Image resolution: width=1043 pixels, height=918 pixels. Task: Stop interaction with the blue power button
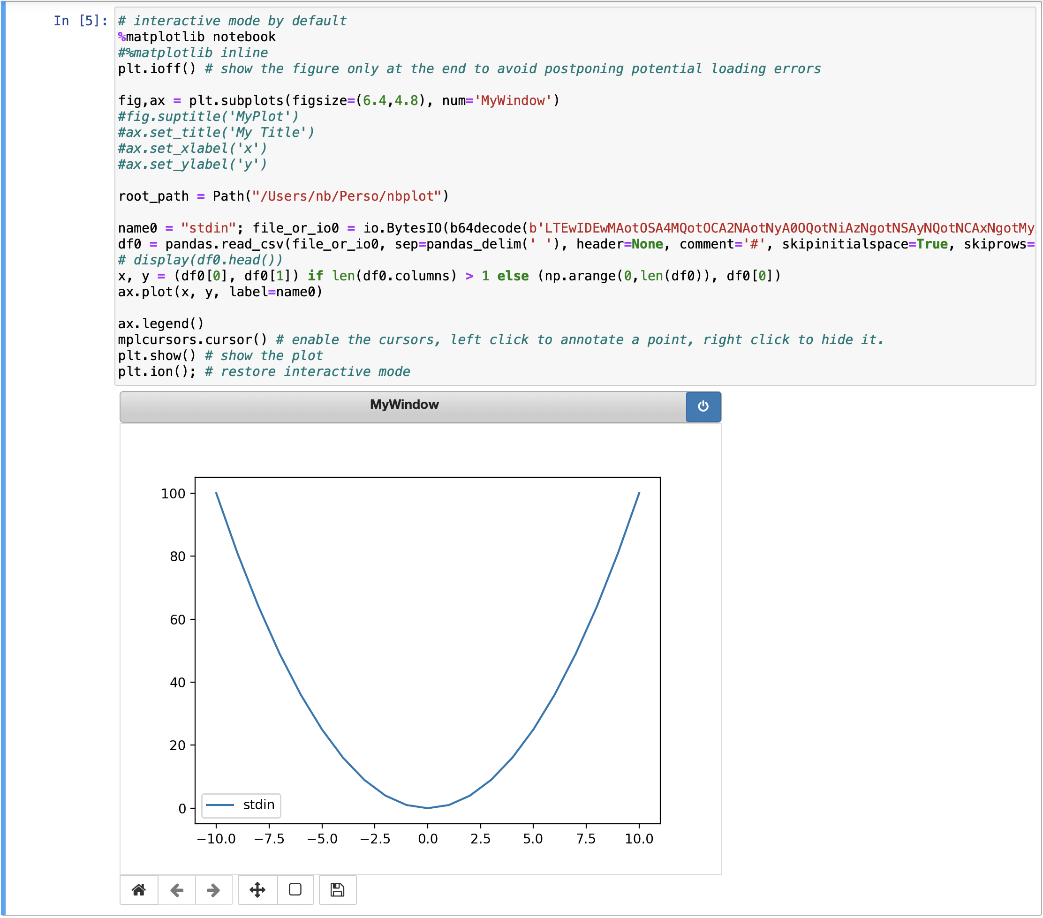tap(703, 406)
